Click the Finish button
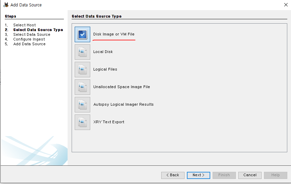The height and width of the screenshot is (184, 291). click(224, 175)
